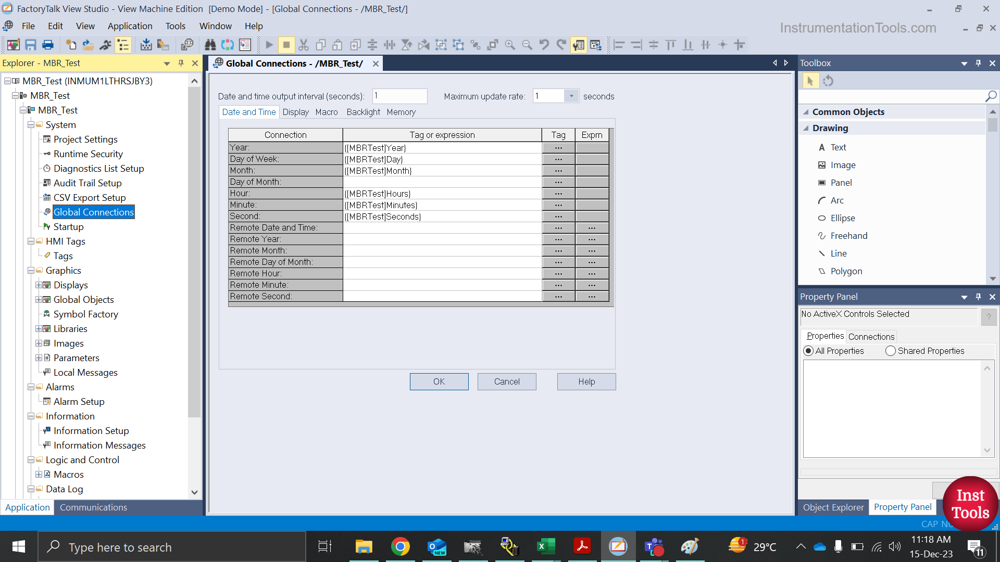
Task: Click the Year tag expression cell
Action: (442, 148)
